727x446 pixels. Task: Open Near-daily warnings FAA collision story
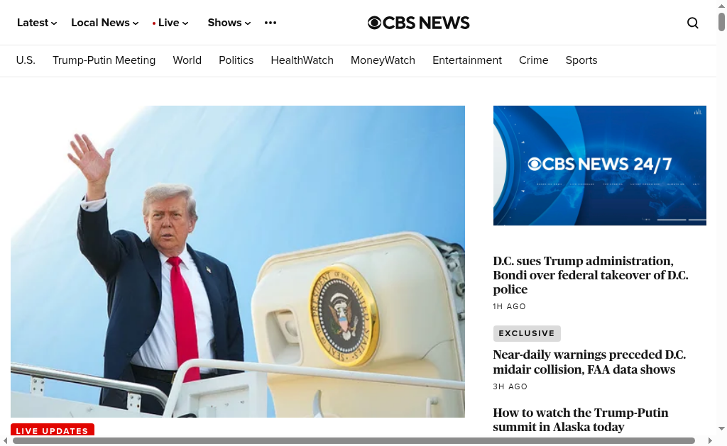click(589, 362)
